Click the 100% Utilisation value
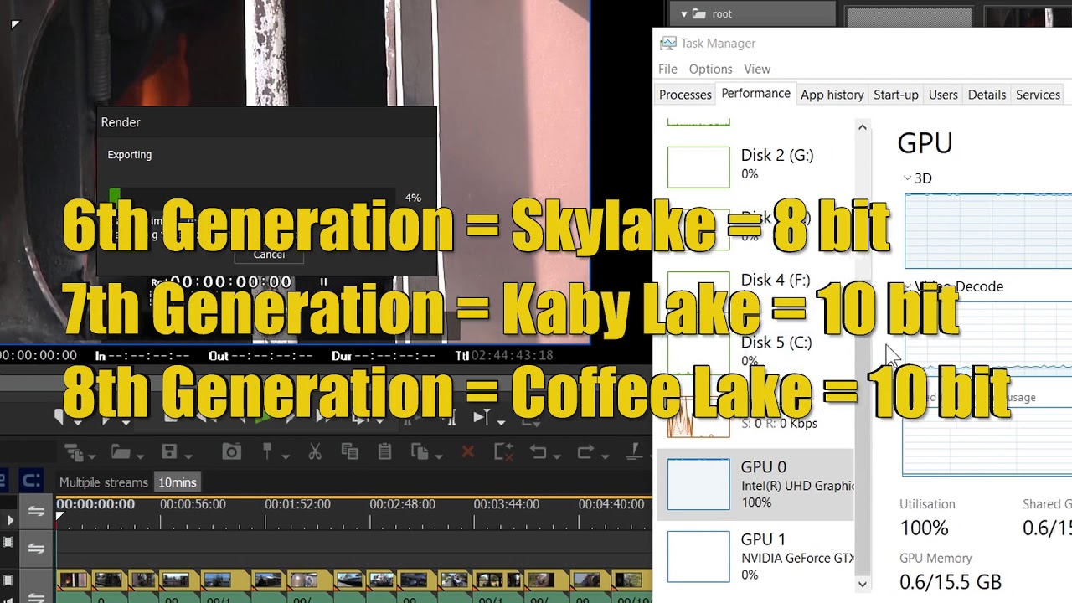Image resolution: width=1072 pixels, height=603 pixels. 924,528
